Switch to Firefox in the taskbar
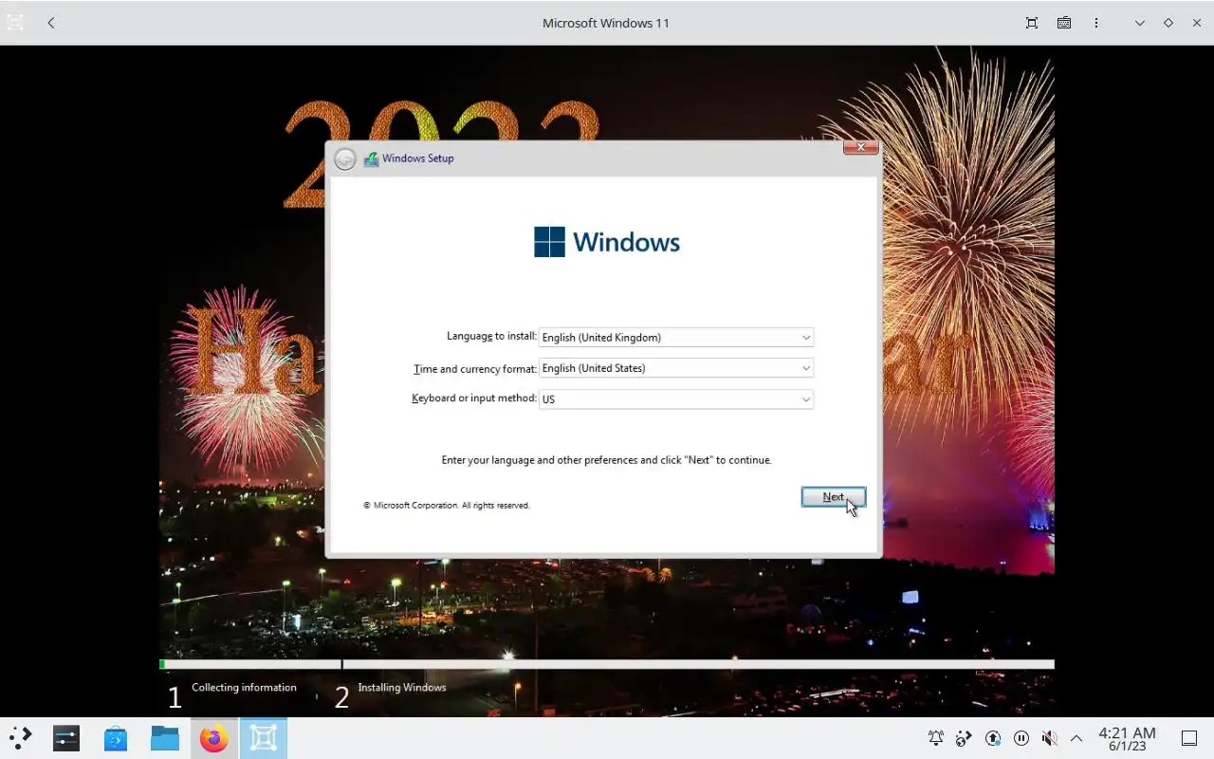This screenshot has height=759, width=1214. tap(214, 738)
